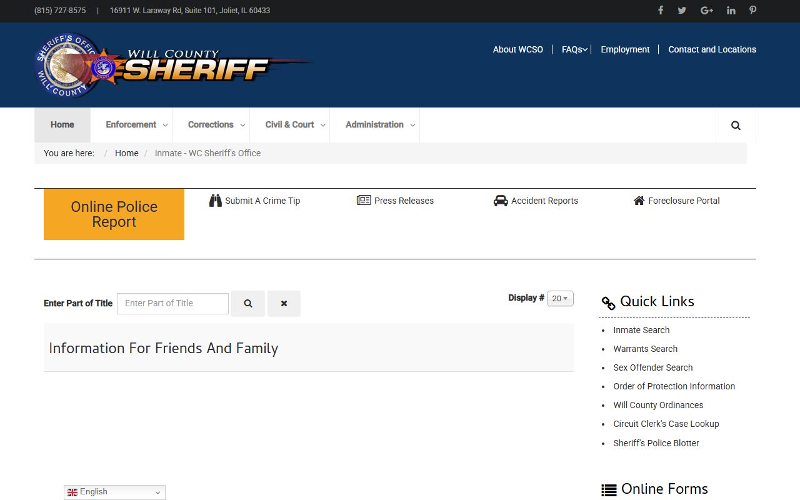Click the Online Forms list icon
This screenshot has height=500, width=800.
coord(609,491)
